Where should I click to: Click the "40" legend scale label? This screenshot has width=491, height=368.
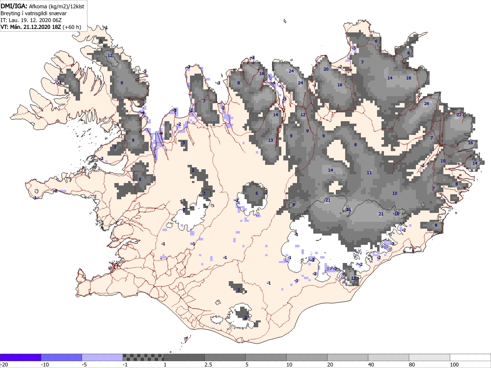tap(372, 365)
